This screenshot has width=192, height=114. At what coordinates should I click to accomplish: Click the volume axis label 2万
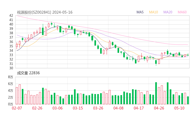11,97
